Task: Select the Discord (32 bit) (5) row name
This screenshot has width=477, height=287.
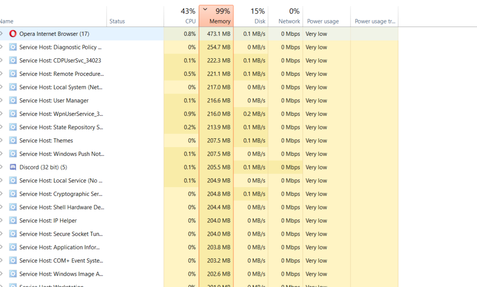Action: (x=43, y=167)
